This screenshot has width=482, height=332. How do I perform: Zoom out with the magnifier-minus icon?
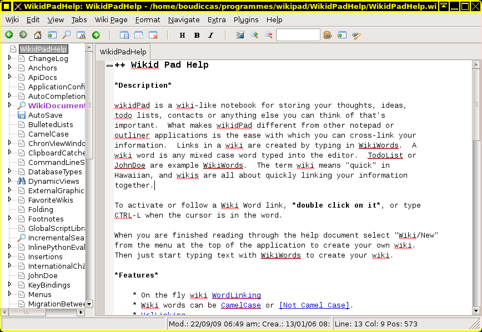[269, 35]
